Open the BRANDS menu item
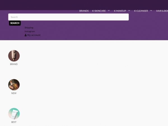This screenshot has height=126, width=168. [84, 11]
